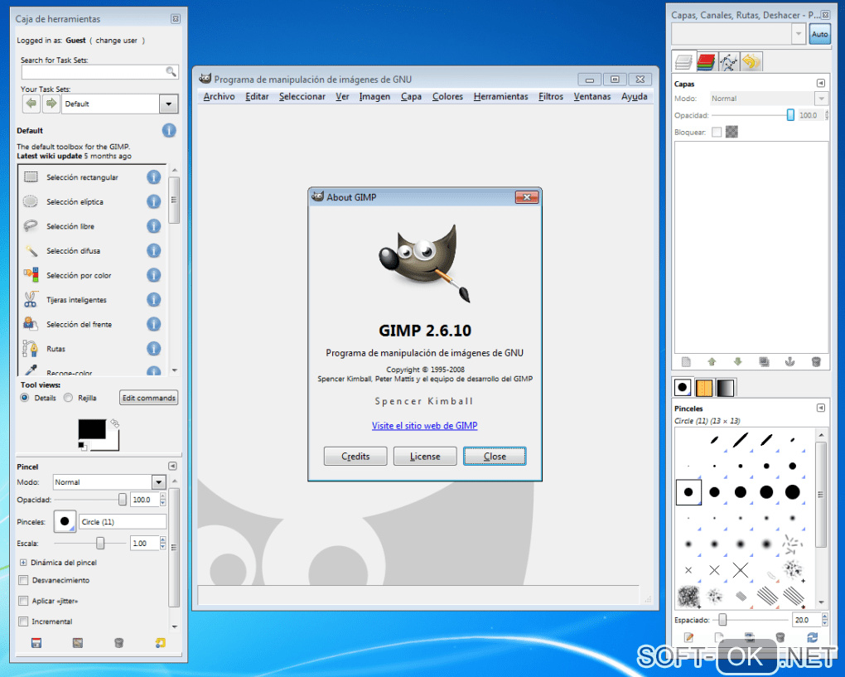The height and width of the screenshot is (677, 845).
Task: Reset tool options yellow icon
Action: point(160,642)
